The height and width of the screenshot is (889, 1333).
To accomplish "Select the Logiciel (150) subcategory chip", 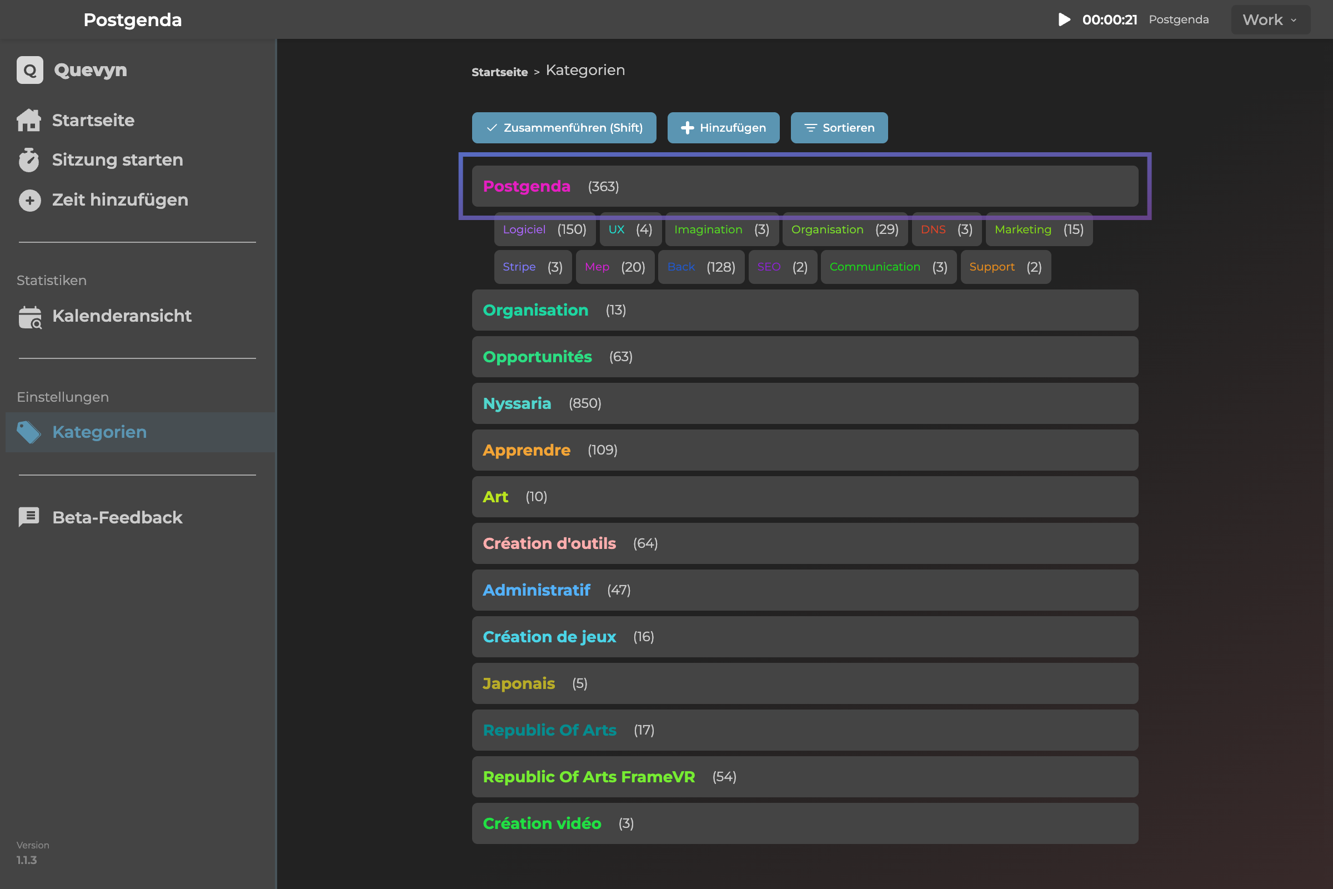I will 545,229.
